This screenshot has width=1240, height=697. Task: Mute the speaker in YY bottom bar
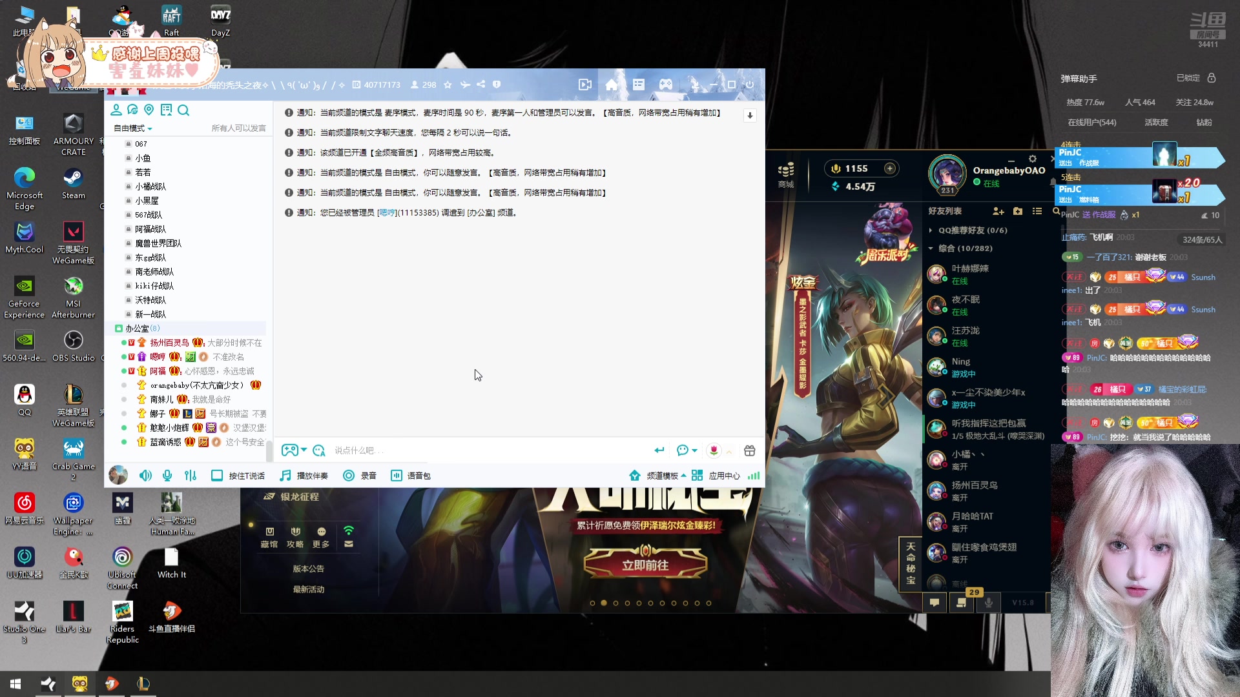(145, 476)
